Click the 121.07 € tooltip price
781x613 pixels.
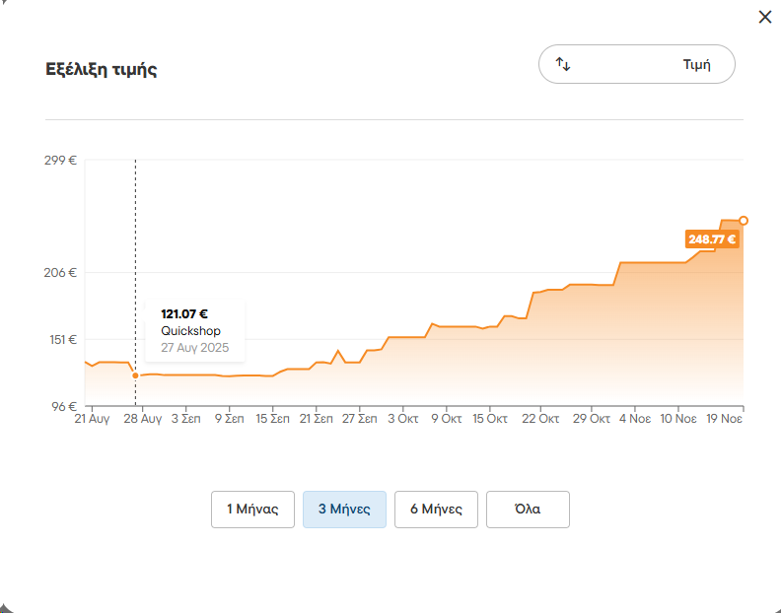coord(183,314)
